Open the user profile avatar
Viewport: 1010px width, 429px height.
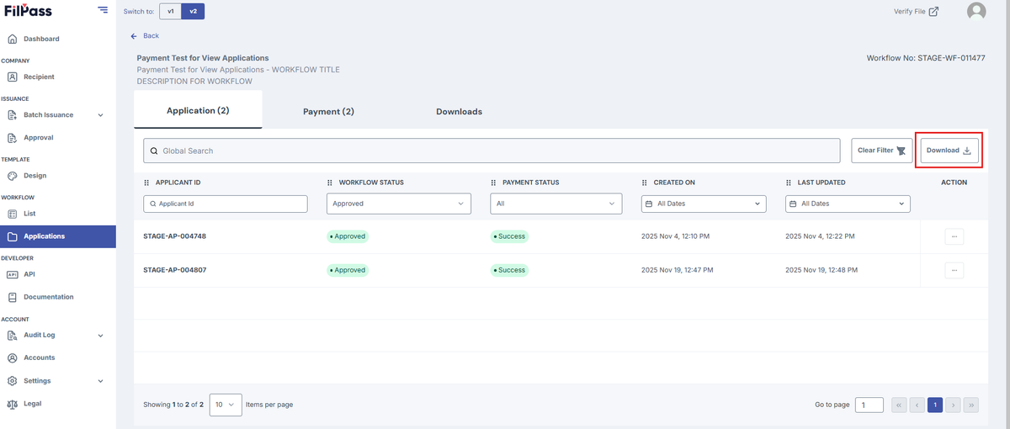(x=976, y=11)
